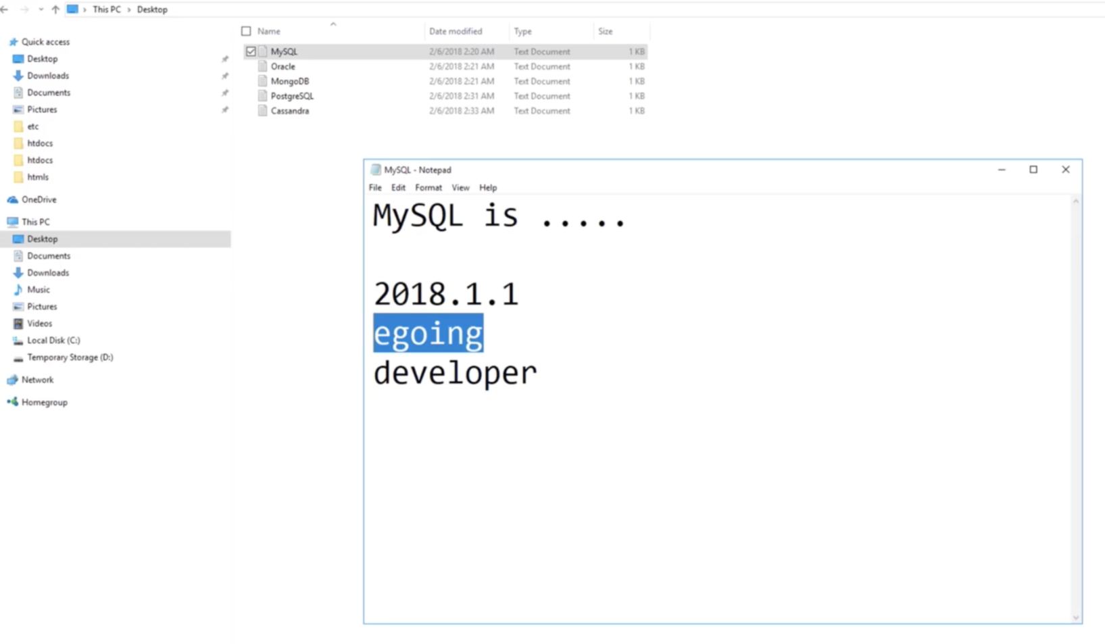Click the Downloads arrow icon under Quick access

click(x=18, y=76)
